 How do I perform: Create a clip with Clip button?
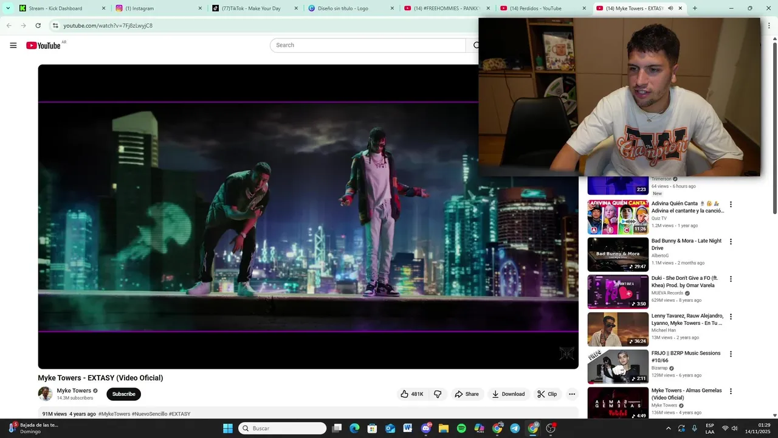[546, 394]
